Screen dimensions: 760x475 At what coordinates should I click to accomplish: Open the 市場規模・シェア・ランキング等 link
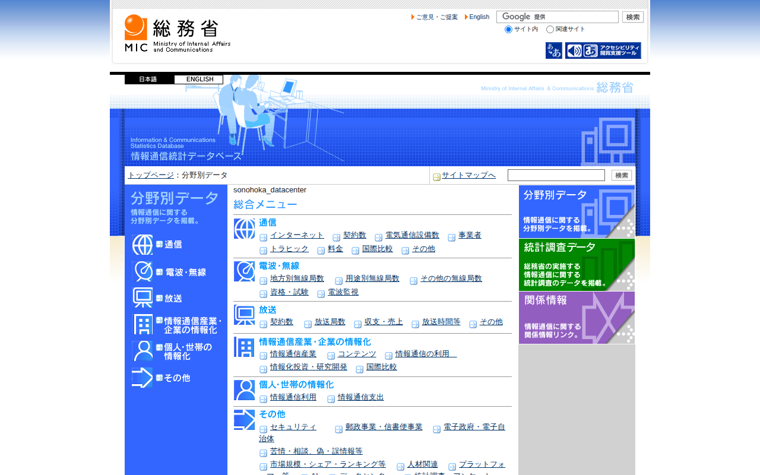pyautogui.click(x=328, y=464)
